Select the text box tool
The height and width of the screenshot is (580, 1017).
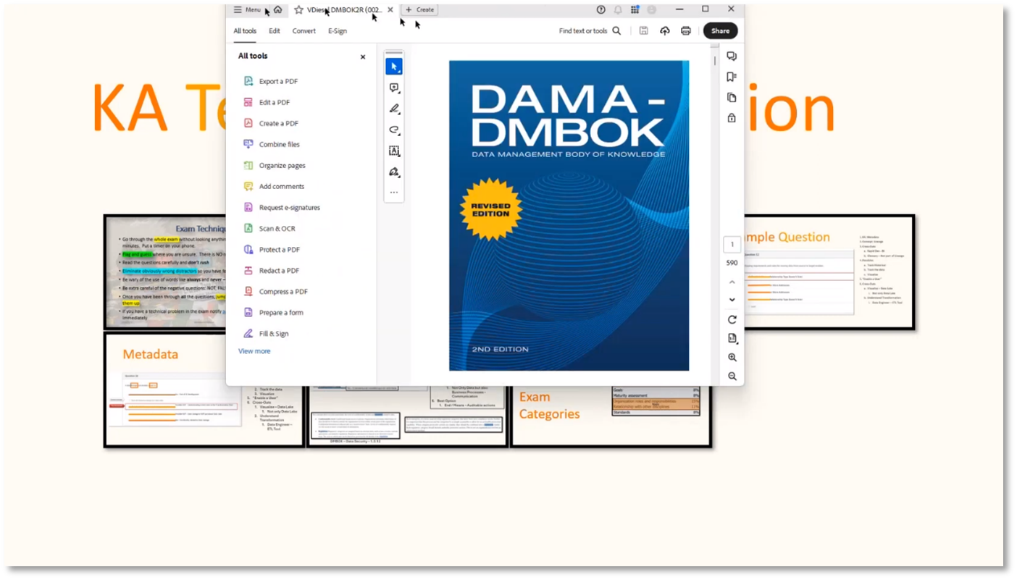point(394,151)
